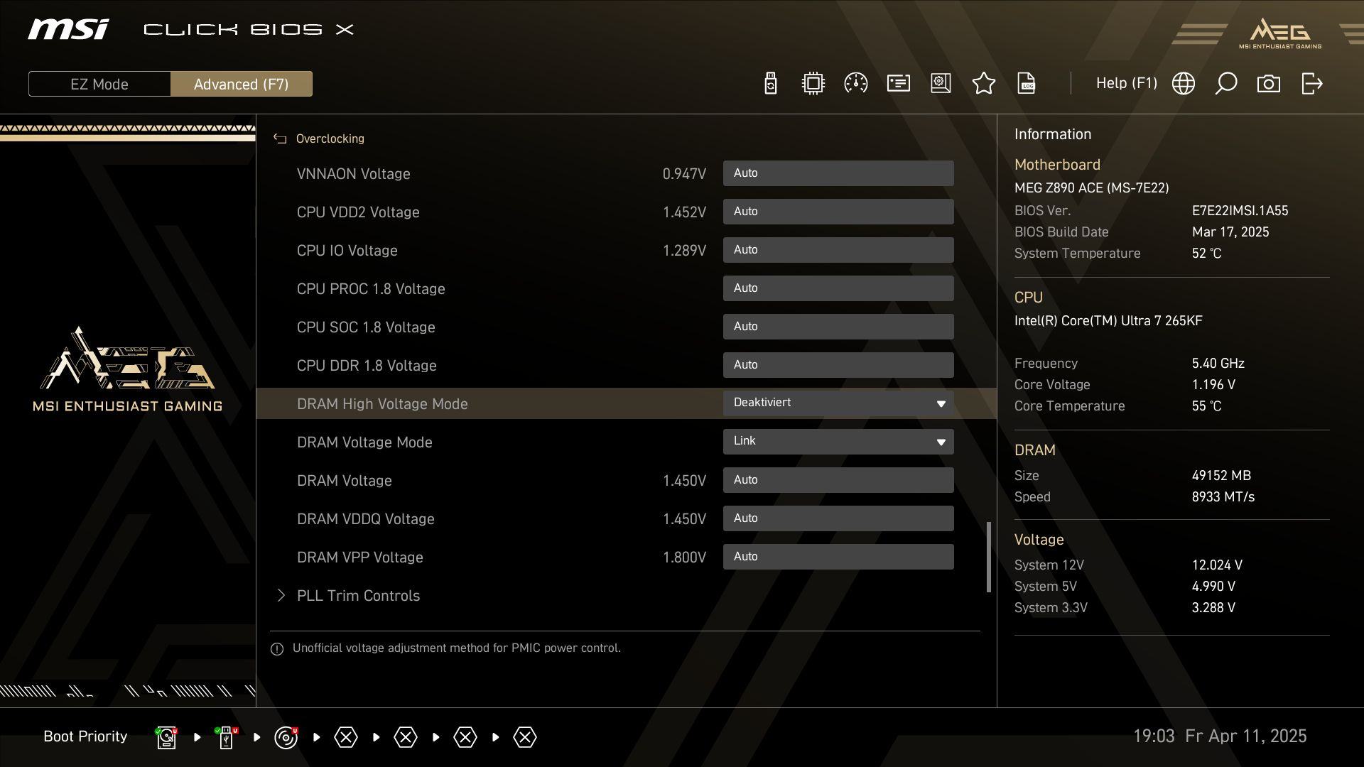The image size is (1364, 767).
Task: Open the speedometer gauge monitor icon
Action: click(x=855, y=84)
